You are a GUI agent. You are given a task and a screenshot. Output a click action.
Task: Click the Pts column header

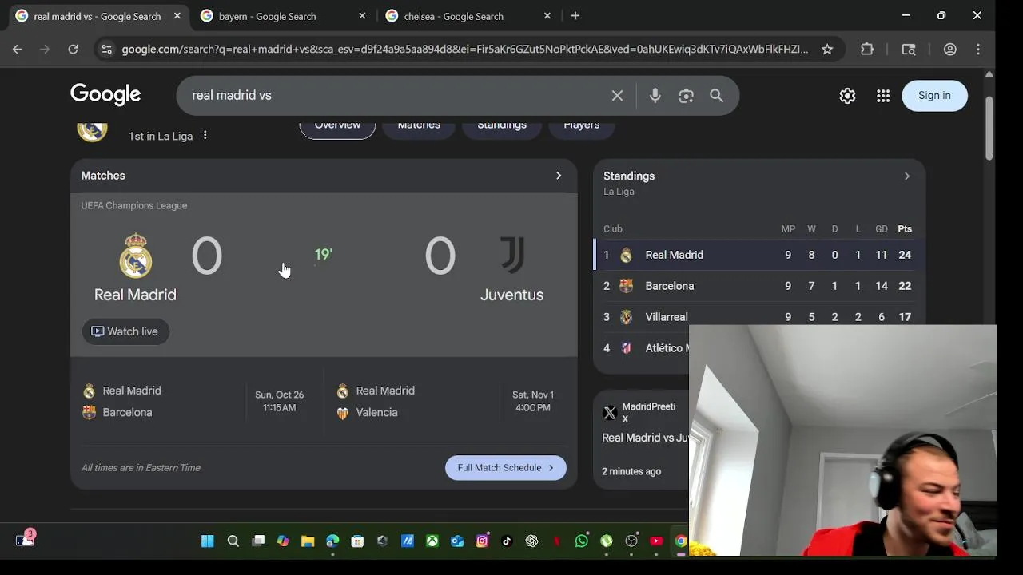point(905,229)
